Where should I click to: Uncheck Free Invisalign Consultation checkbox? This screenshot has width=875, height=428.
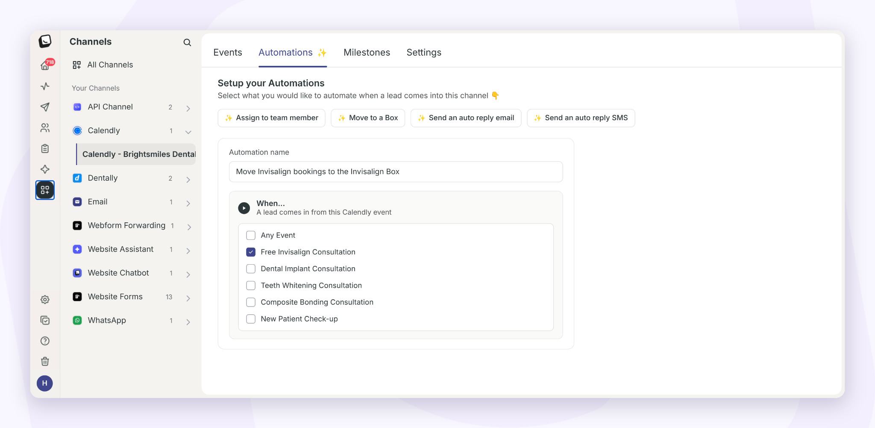(251, 252)
